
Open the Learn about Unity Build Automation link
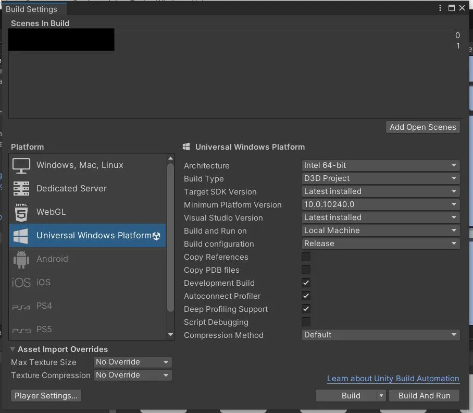click(393, 379)
